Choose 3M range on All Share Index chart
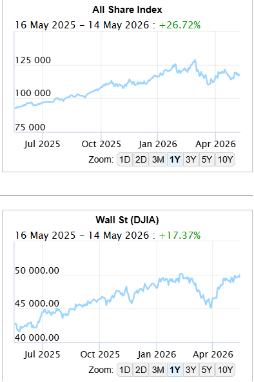 click(158, 159)
